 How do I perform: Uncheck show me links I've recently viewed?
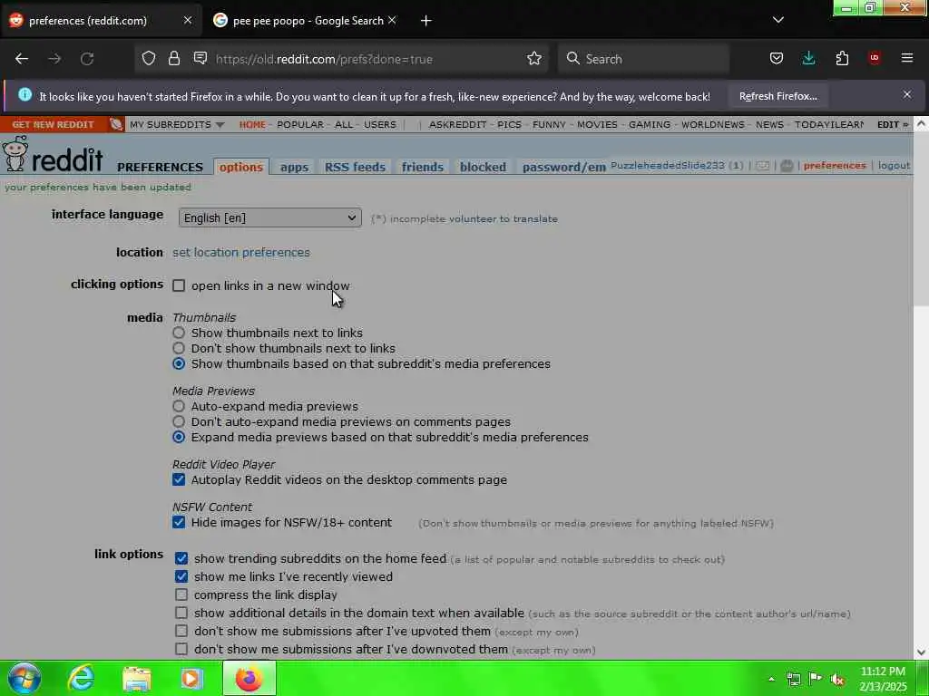click(x=181, y=576)
